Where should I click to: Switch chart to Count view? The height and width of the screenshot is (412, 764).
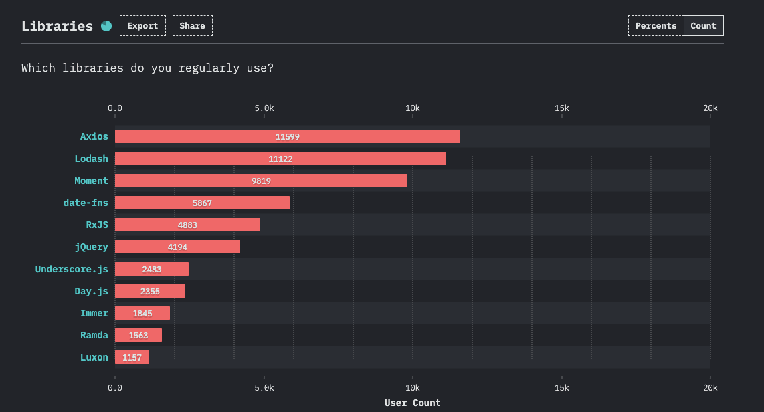coord(703,26)
